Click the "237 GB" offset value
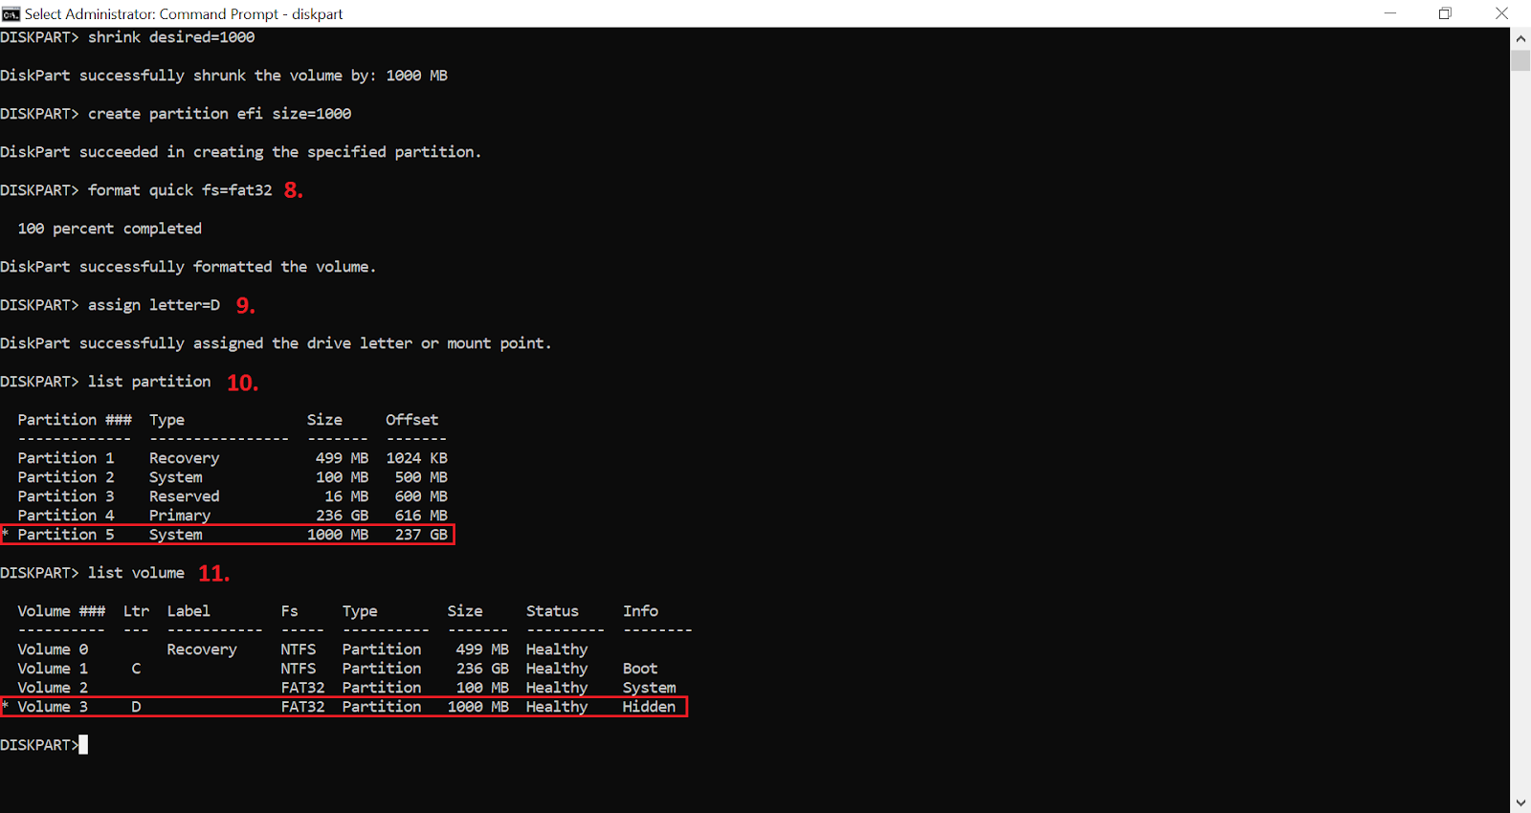 [421, 535]
